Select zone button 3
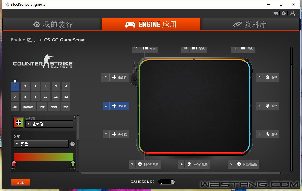Viewport: 302px width, 191px height. (x=35, y=87)
